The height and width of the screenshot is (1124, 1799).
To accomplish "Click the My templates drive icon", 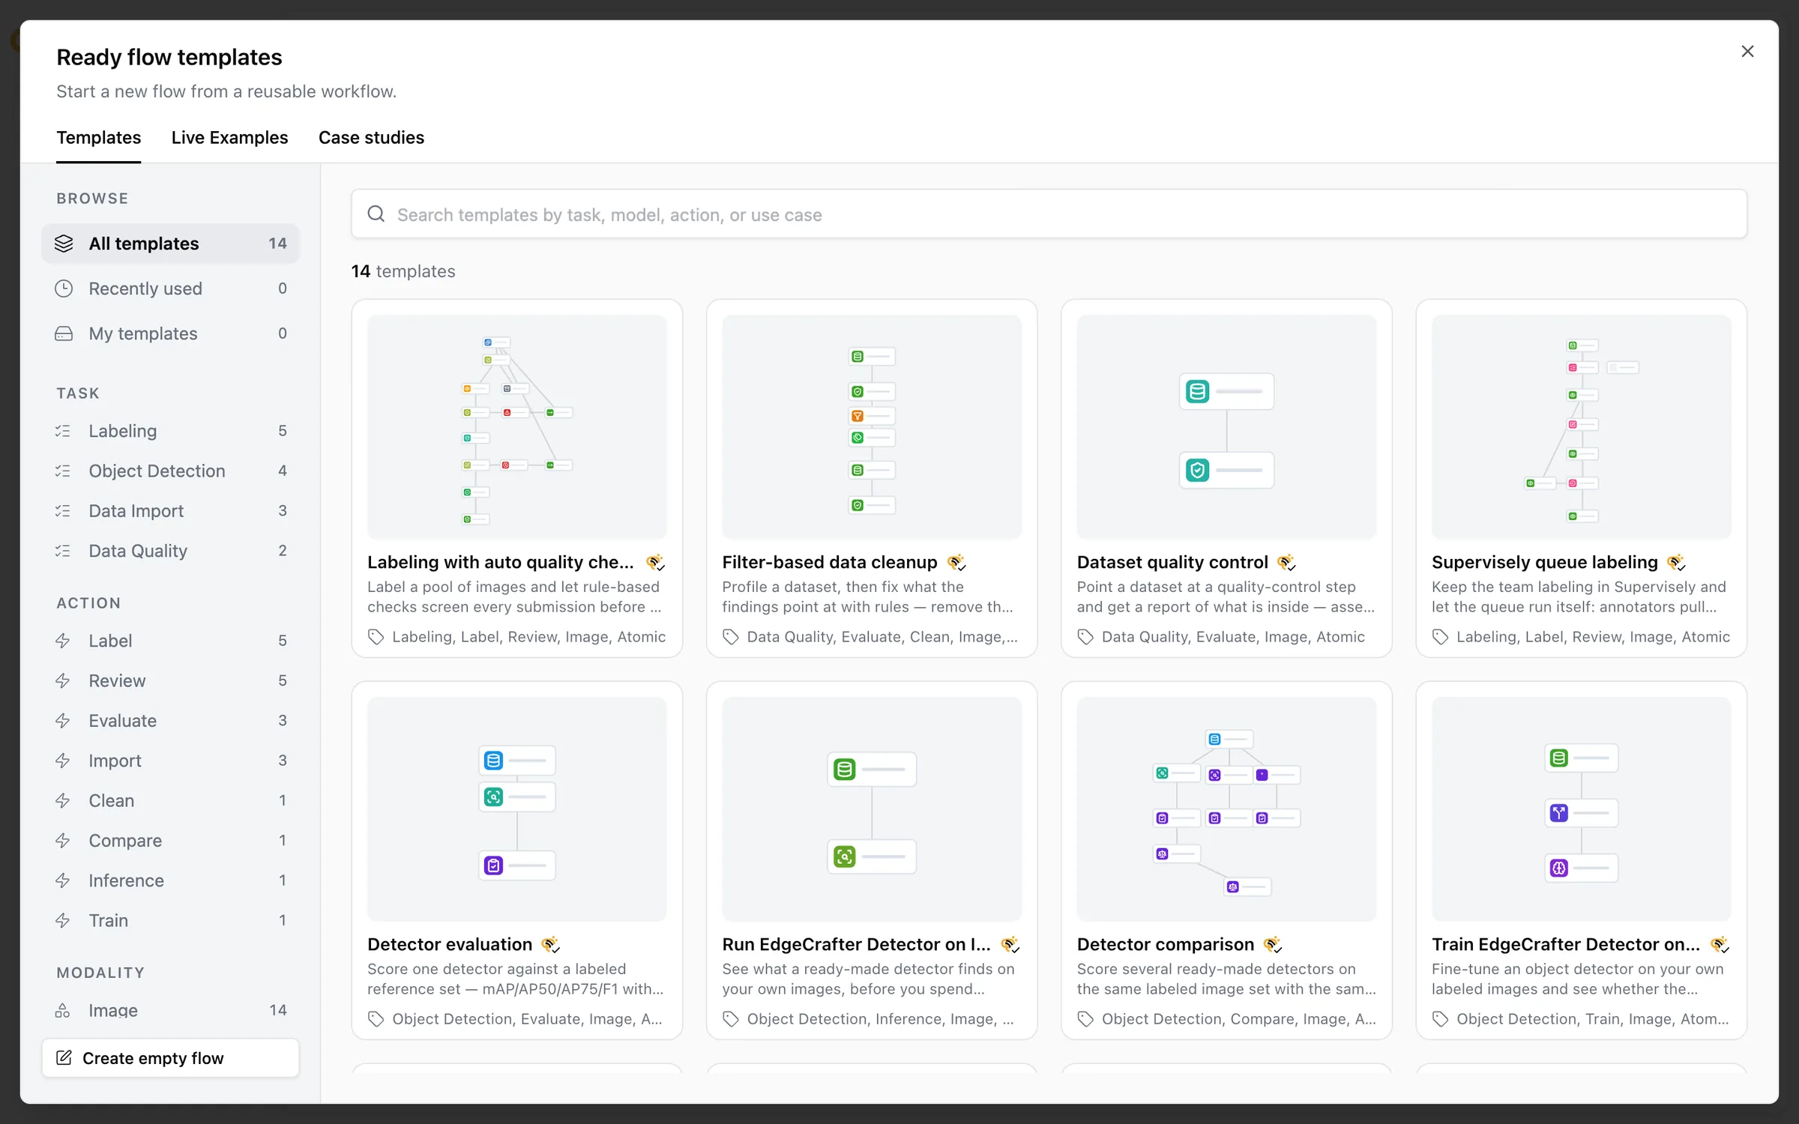I will 64,333.
